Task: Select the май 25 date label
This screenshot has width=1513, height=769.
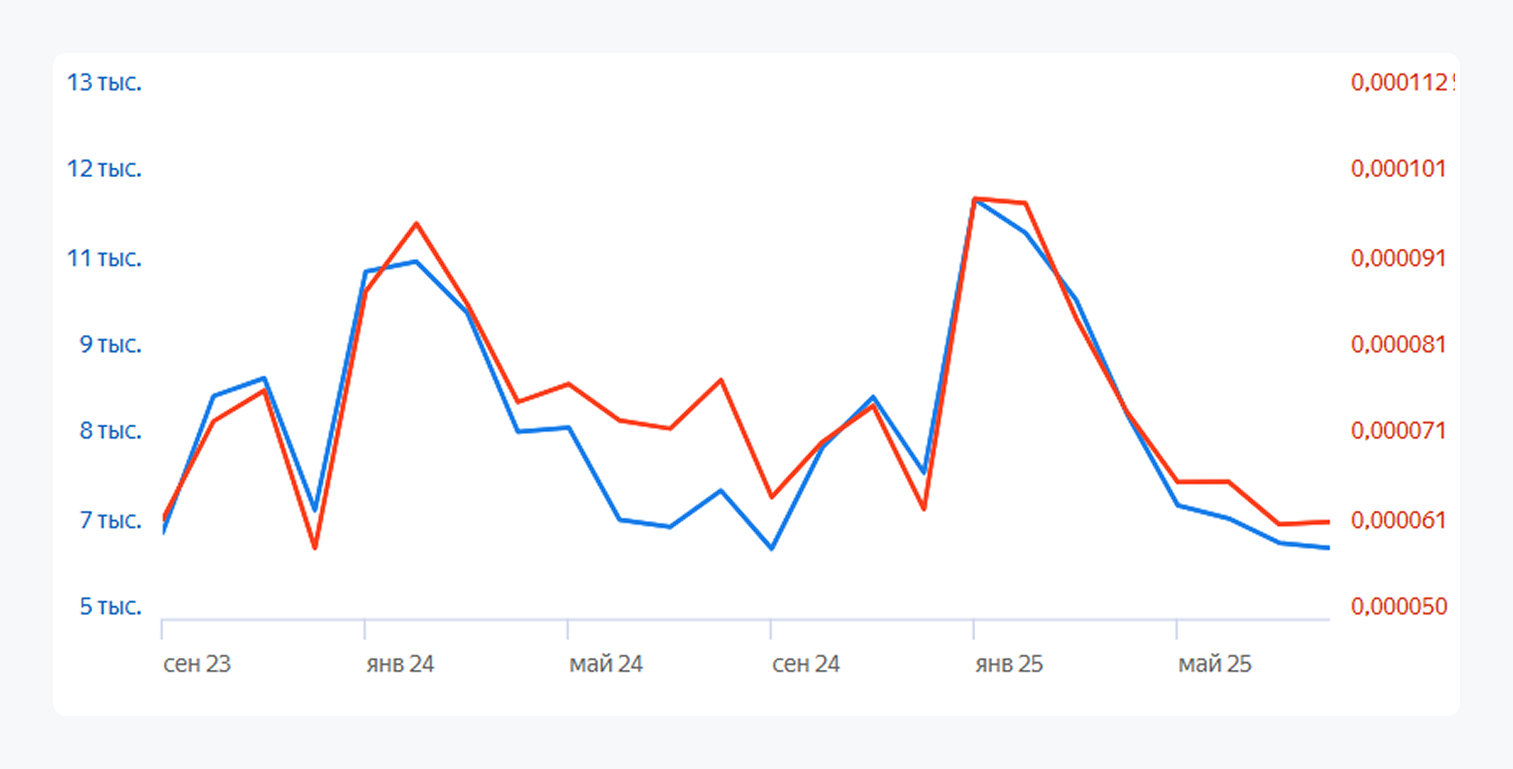Action: click(x=1215, y=664)
